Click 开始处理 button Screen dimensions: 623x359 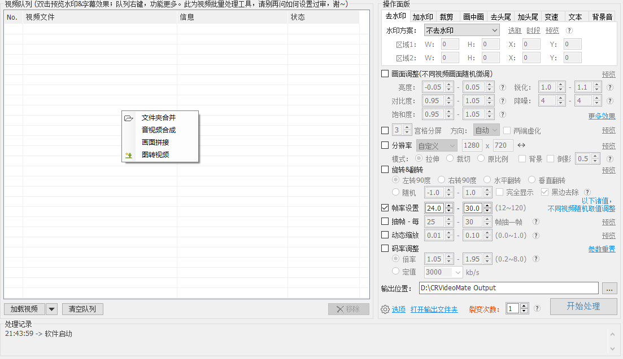583,306
